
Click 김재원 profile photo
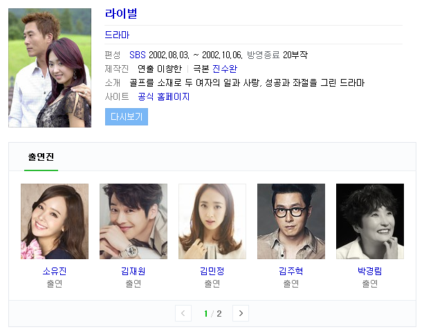133,221
